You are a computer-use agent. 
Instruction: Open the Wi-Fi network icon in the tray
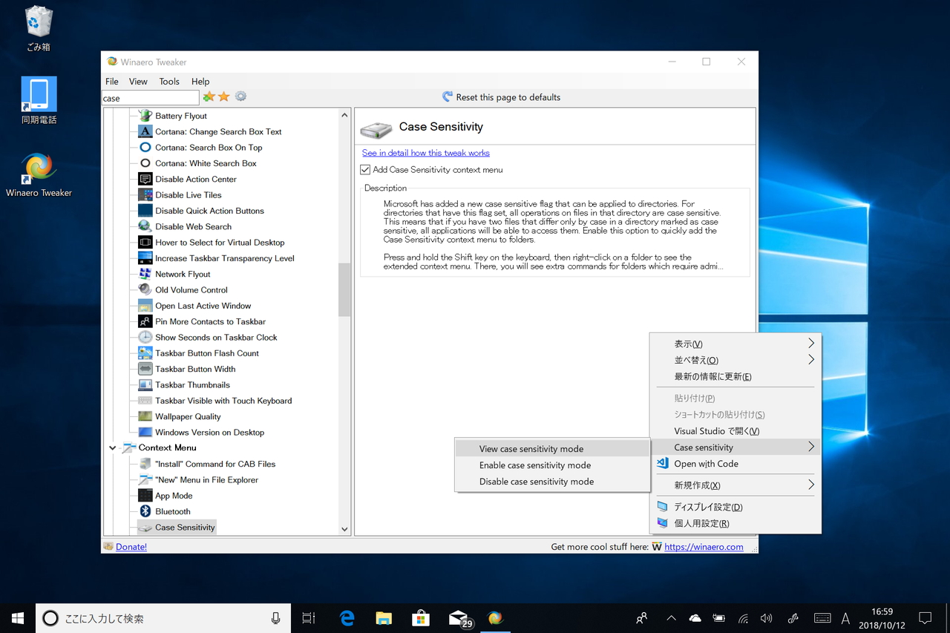[743, 618]
